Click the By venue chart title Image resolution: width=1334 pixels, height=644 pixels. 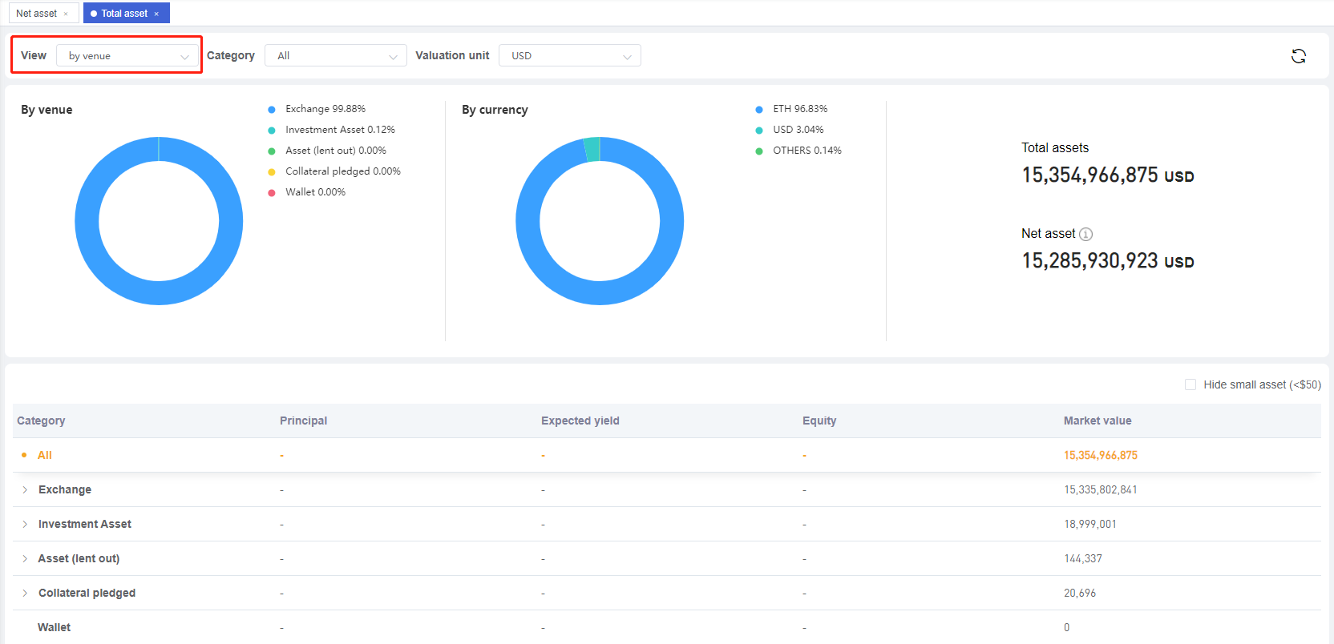tap(46, 110)
